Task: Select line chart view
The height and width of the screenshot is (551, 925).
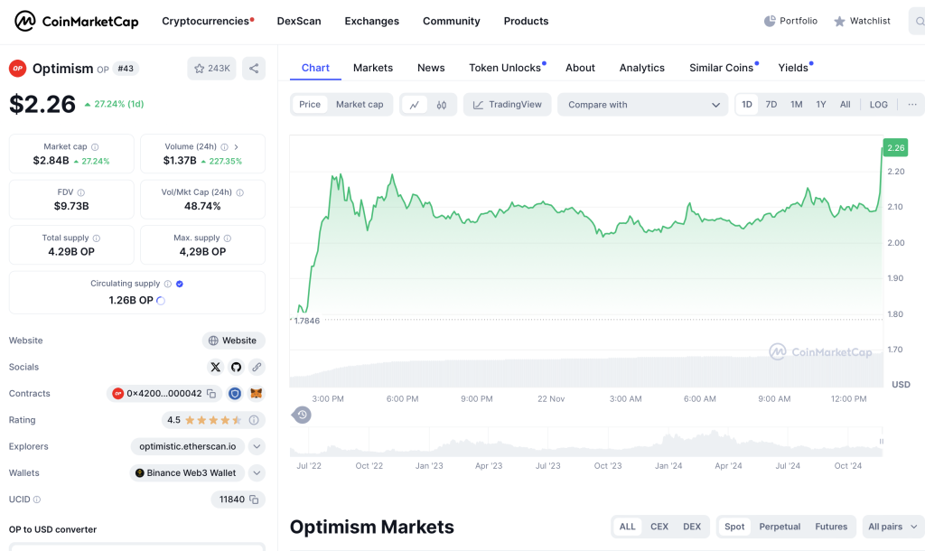Action: pos(415,105)
